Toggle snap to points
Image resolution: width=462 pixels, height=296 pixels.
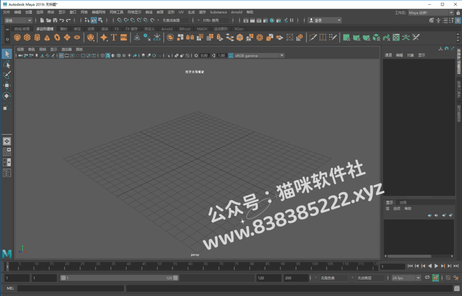(133, 20)
